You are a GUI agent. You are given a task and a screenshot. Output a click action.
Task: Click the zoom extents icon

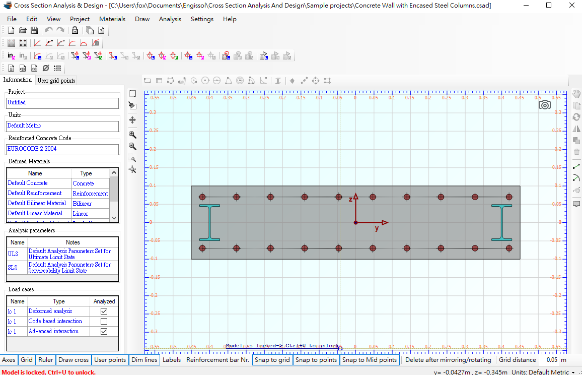click(132, 170)
